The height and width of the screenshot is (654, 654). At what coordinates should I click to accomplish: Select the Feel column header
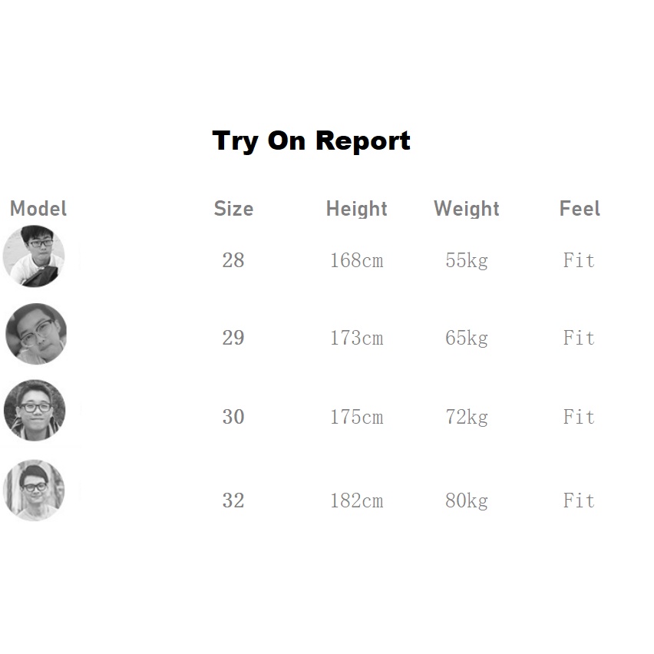(x=580, y=209)
